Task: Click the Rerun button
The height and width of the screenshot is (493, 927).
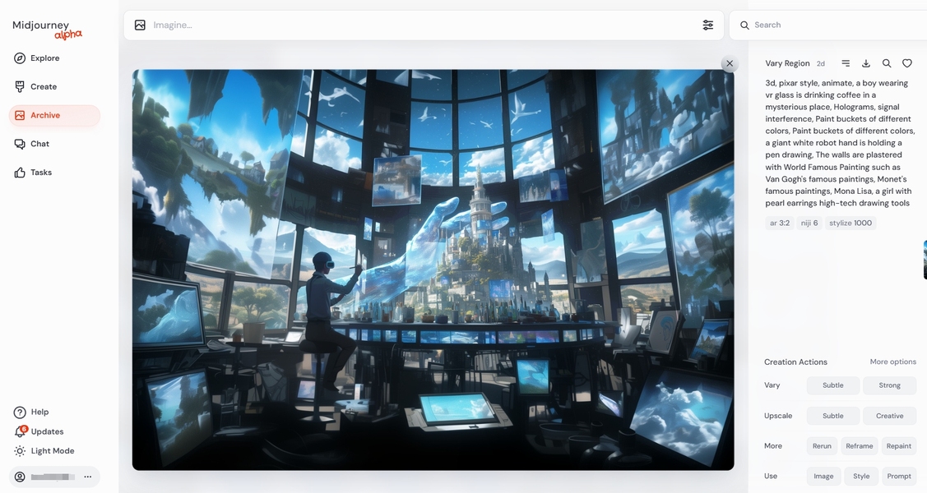Action: click(822, 446)
